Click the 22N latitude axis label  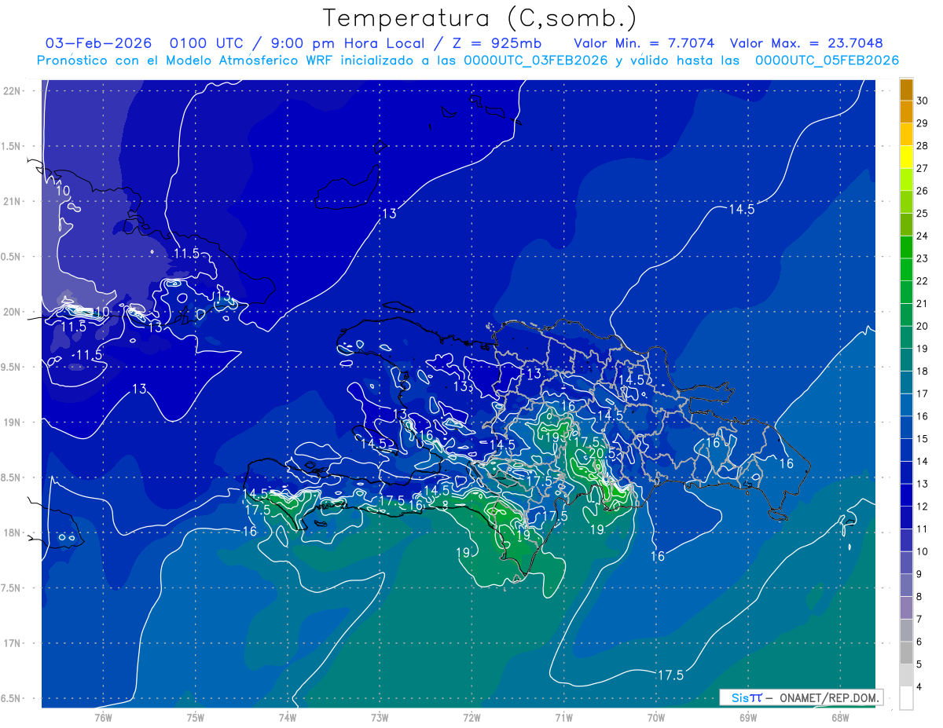[x=13, y=91]
